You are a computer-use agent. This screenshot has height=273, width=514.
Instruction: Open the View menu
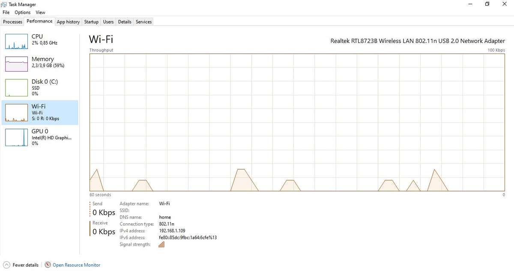tap(40, 12)
